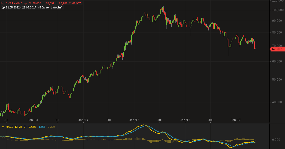Image resolution: width=285 pixels, height=149 pixels.
Task: Click the closing price C: 67,987
Action: [75, 3]
